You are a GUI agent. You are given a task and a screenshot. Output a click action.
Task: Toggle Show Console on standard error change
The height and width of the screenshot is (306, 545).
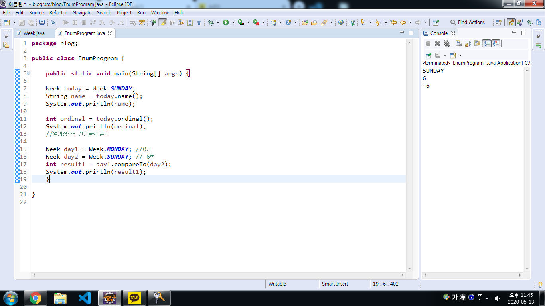coord(496,43)
